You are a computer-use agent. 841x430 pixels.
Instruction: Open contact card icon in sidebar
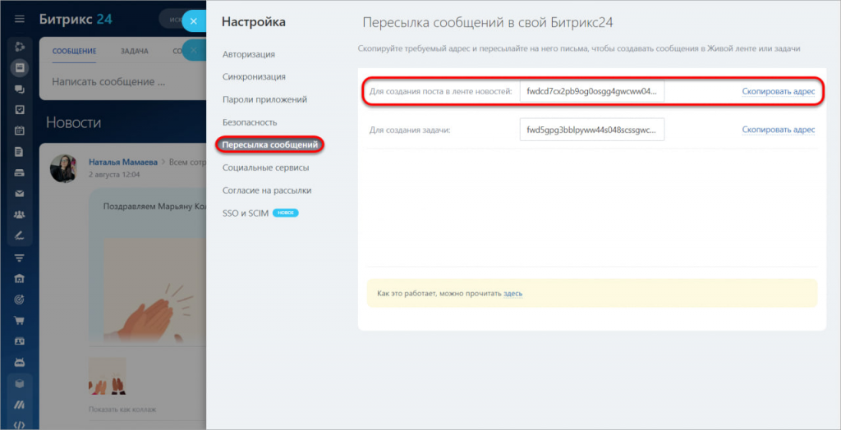coord(20,341)
